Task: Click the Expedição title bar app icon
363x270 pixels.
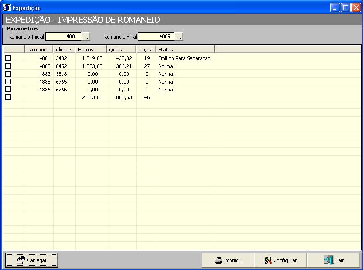Action: coord(6,7)
